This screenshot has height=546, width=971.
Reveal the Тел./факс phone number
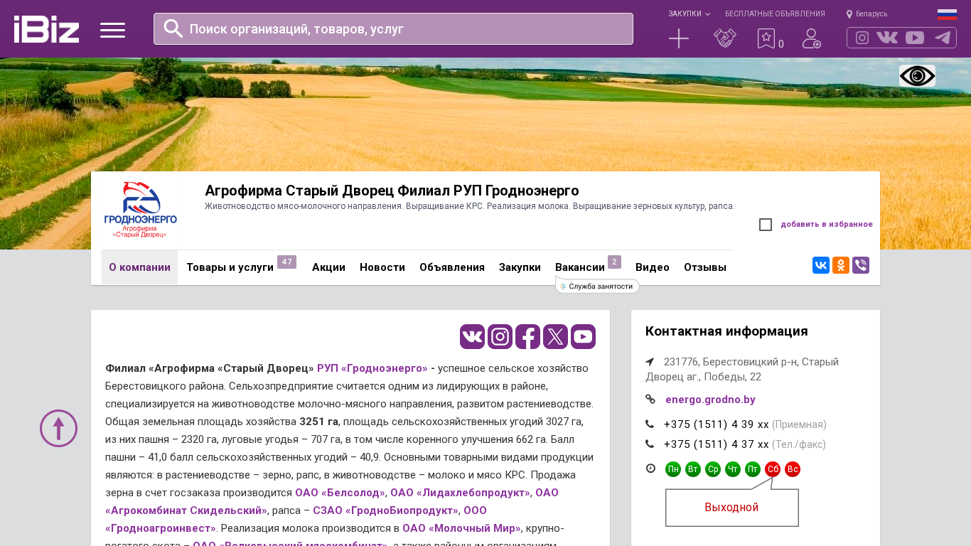pos(717,444)
